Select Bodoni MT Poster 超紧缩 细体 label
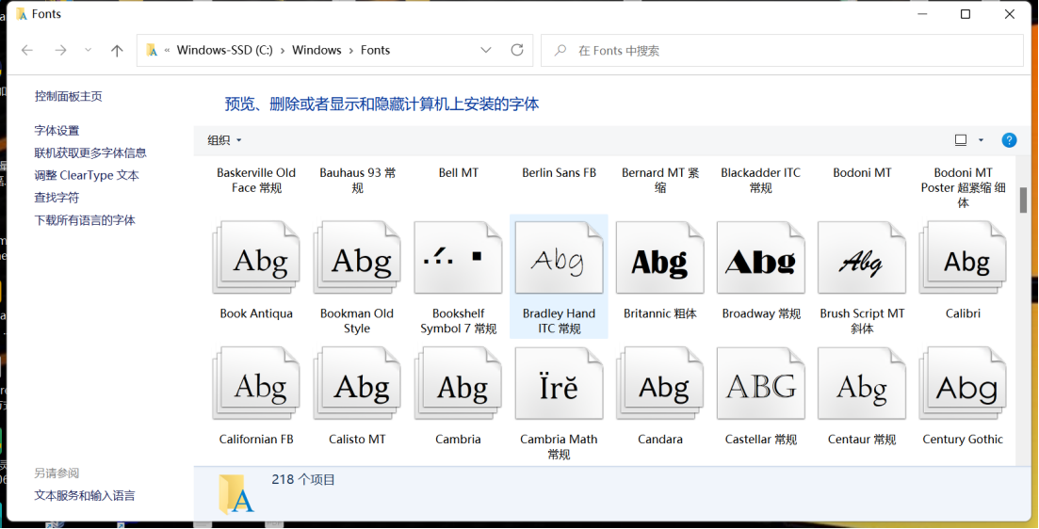This screenshot has width=1039, height=529. [x=962, y=187]
